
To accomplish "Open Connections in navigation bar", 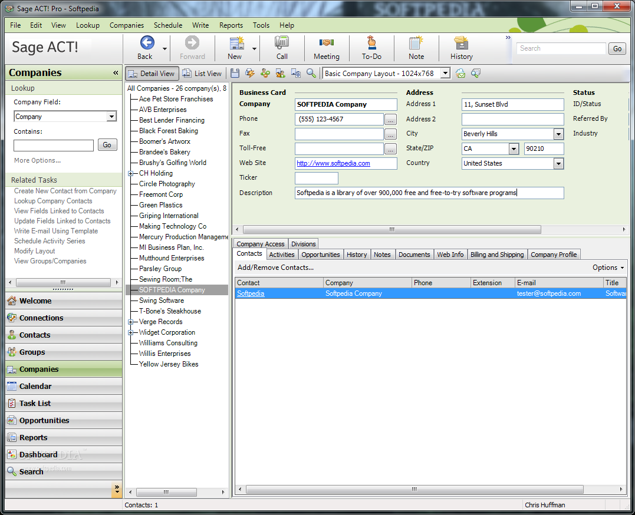I will coord(64,318).
